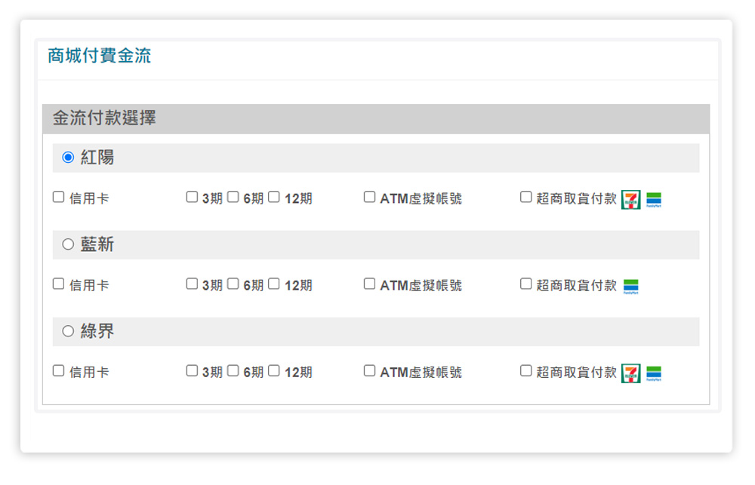Check the 12期 installment option under 紅陽
Screen dimensions: 755x485
coord(274,198)
